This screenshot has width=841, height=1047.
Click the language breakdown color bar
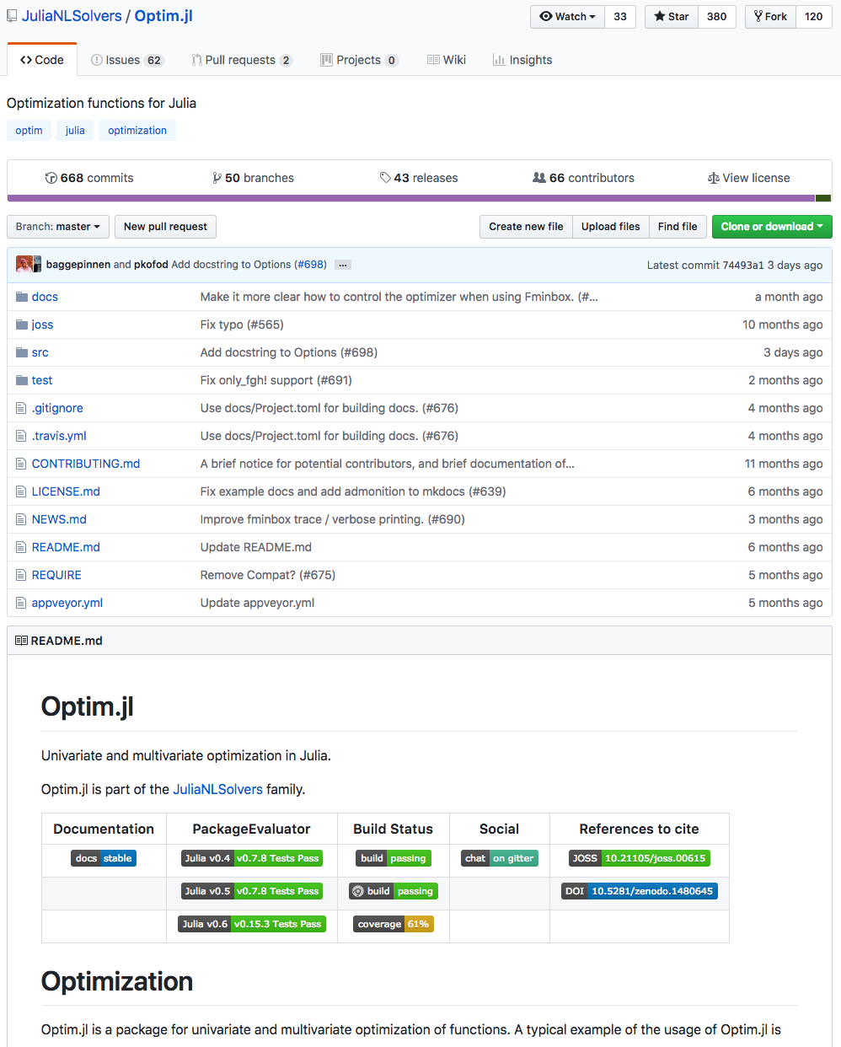click(x=411, y=199)
